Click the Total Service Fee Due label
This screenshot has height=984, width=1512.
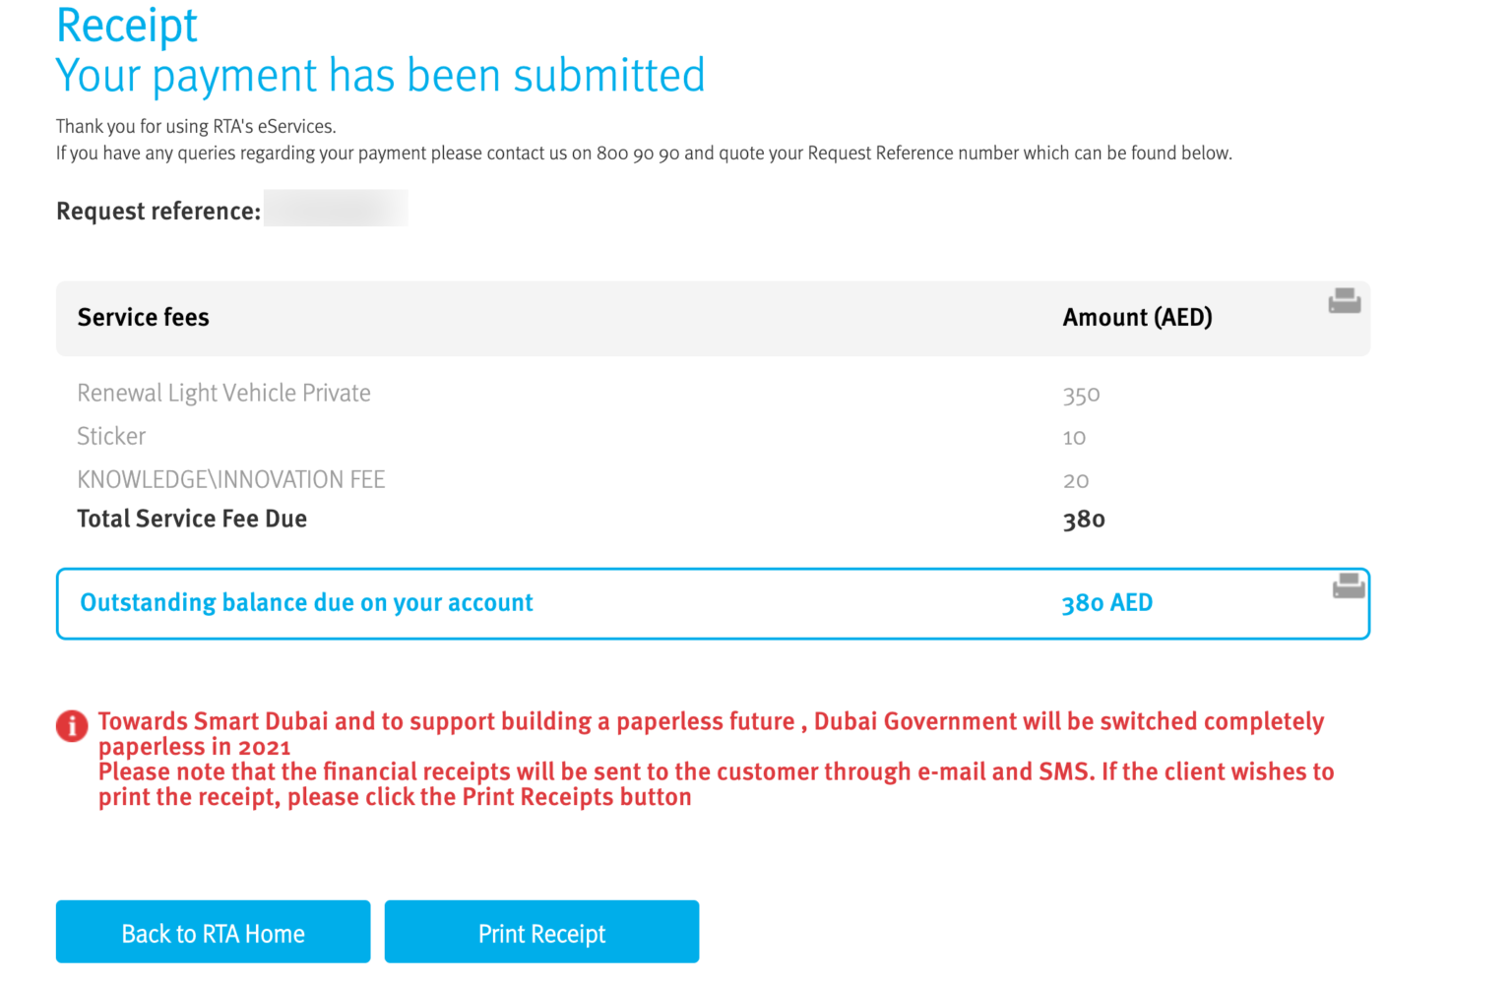pos(192,519)
